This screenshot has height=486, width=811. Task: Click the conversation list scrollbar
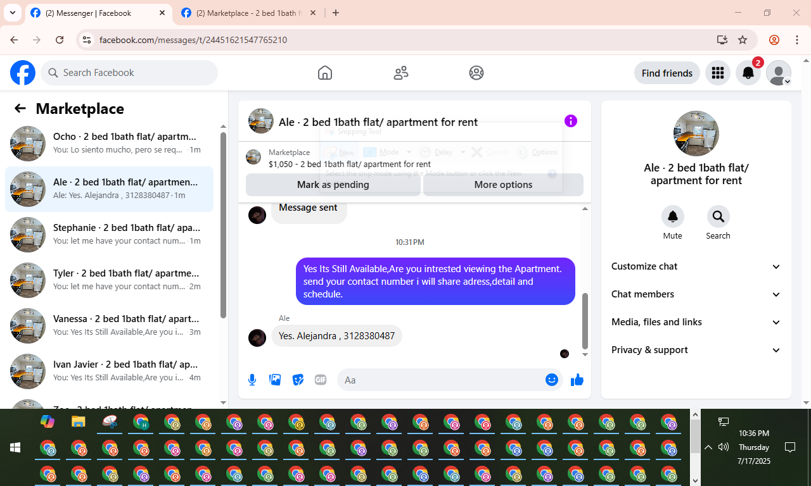pyautogui.click(x=223, y=225)
